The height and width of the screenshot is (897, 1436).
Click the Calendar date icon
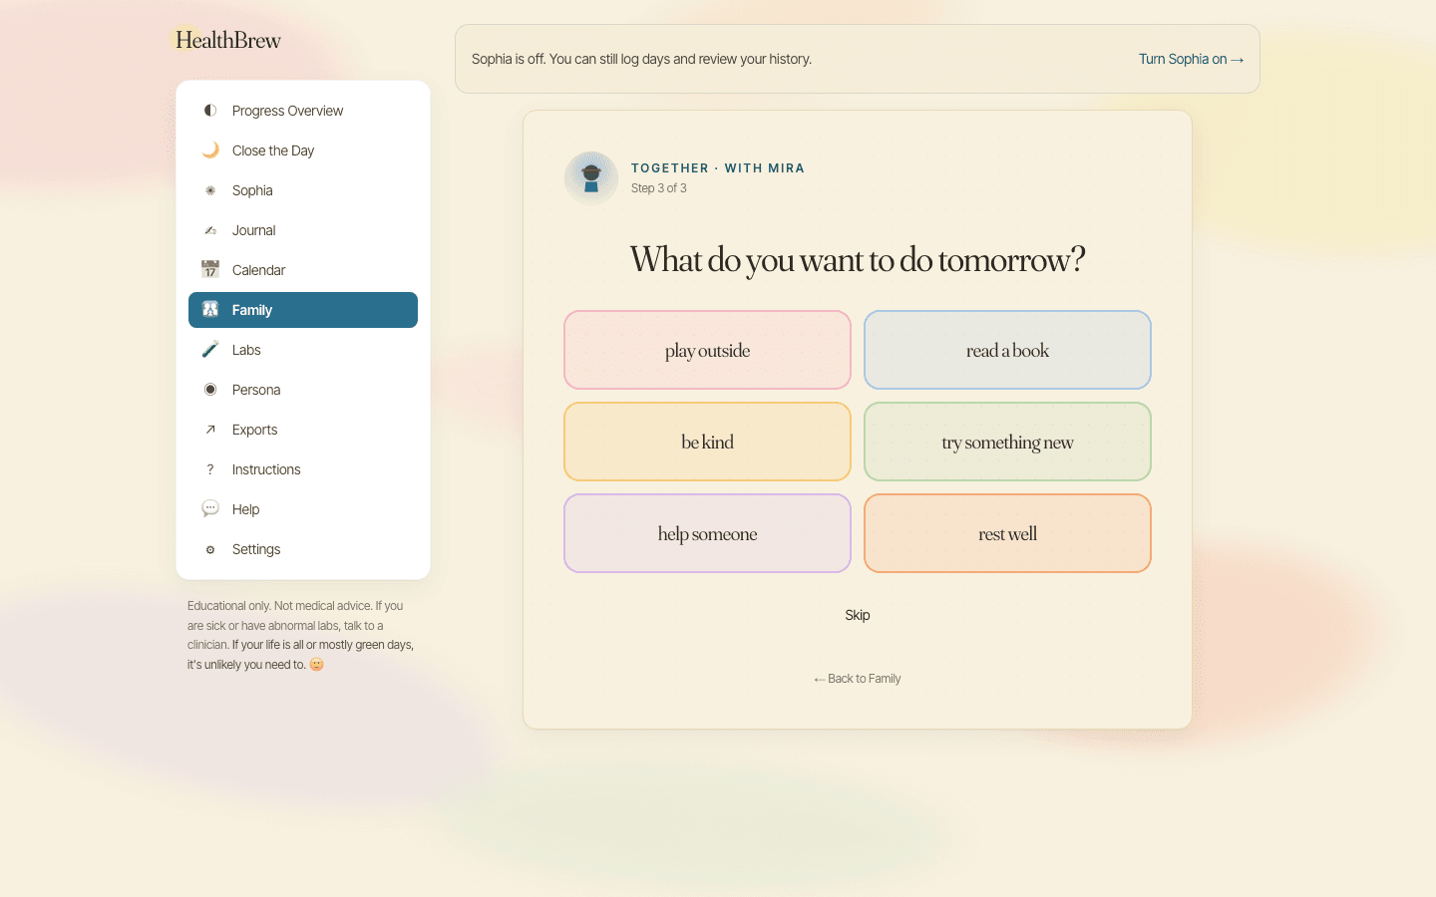click(x=210, y=270)
